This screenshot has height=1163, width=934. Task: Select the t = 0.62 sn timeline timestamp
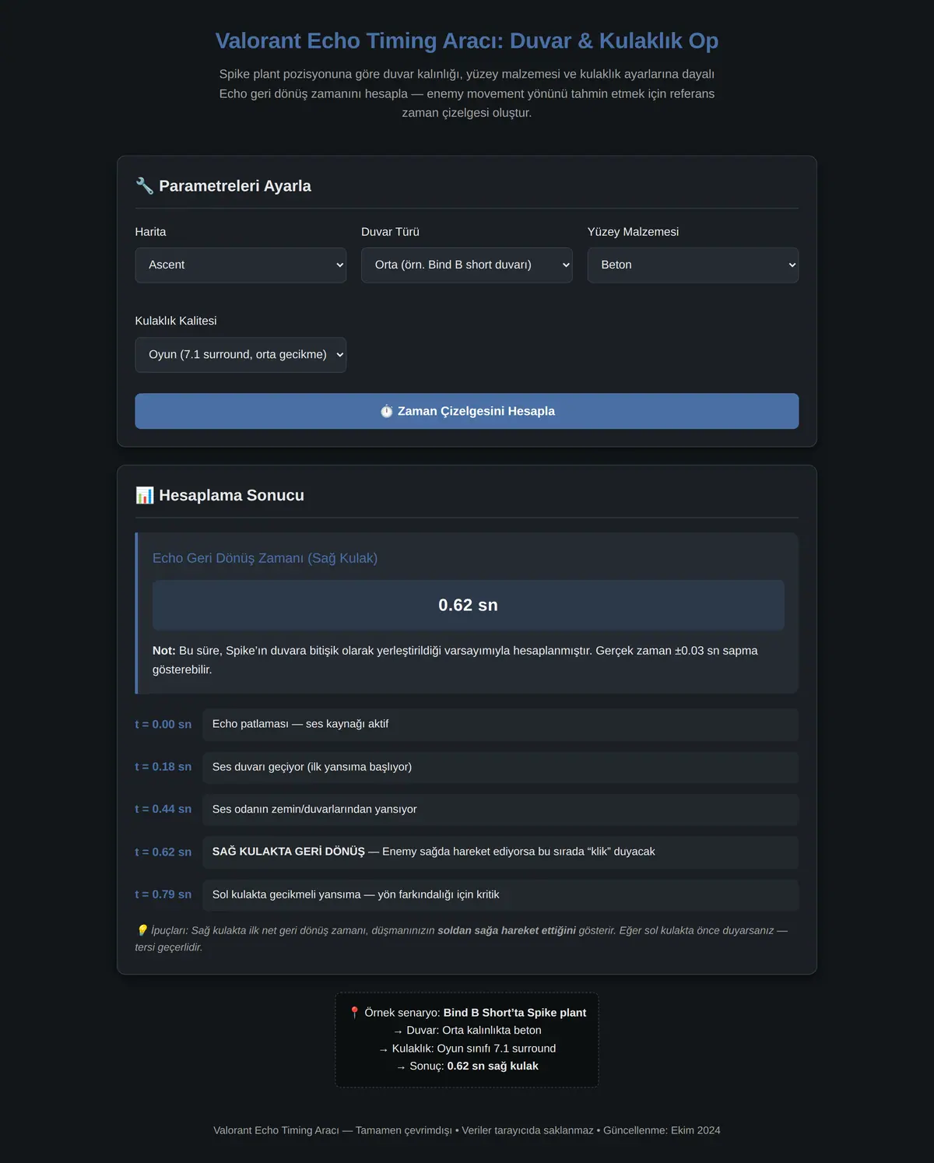[x=163, y=852]
